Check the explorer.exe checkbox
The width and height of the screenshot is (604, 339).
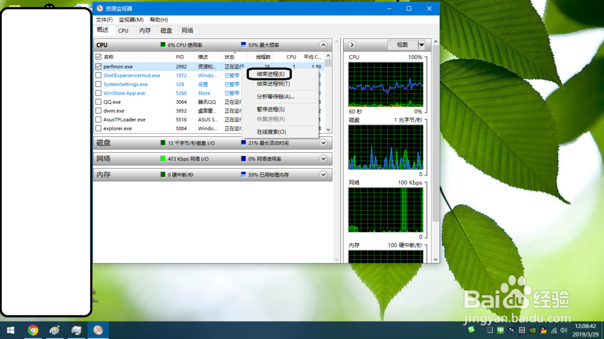point(98,128)
